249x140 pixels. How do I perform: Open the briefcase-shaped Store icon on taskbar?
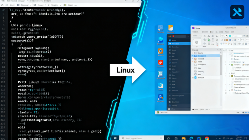[176, 138]
